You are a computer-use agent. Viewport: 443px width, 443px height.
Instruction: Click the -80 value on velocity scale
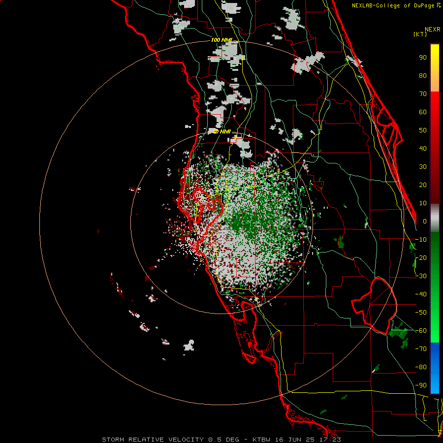coord(421,367)
